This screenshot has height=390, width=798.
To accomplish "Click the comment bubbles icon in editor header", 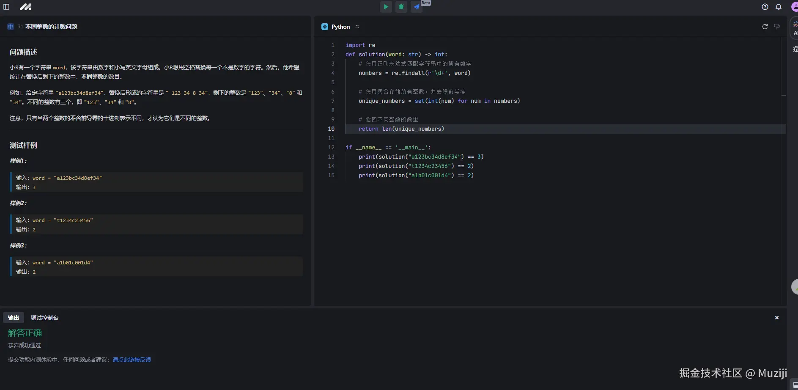I will pos(777,27).
